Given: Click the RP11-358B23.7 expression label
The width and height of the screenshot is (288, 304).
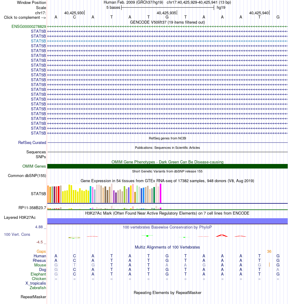Looking at the screenshot, I should [x=32, y=208].
